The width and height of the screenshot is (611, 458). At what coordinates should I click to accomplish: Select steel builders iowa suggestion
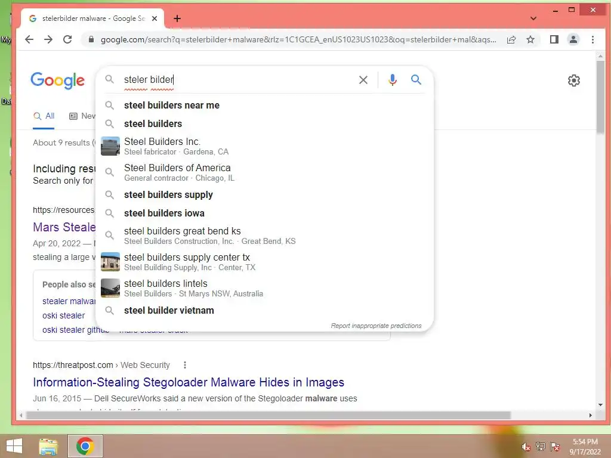pos(264,213)
